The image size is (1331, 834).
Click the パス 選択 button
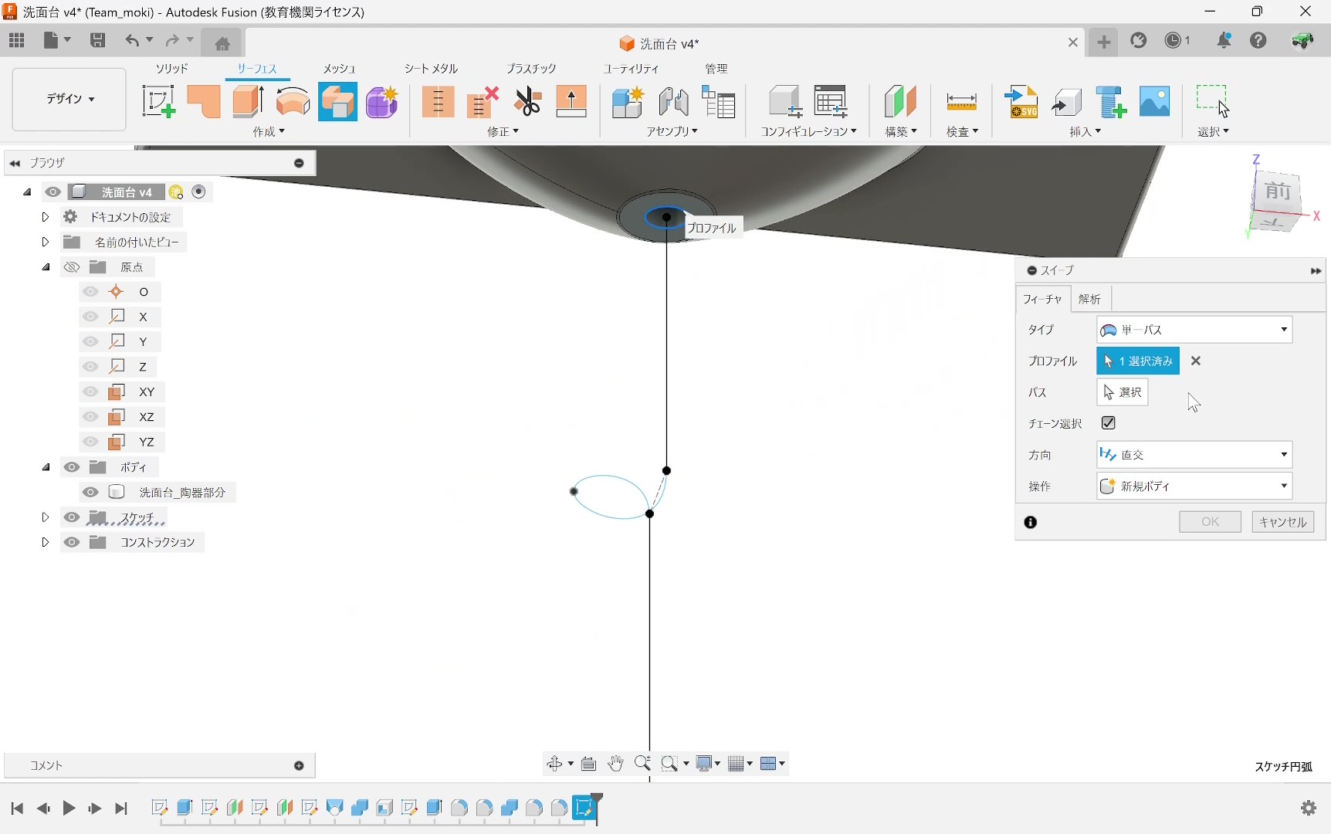pyautogui.click(x=1123, y=392)
